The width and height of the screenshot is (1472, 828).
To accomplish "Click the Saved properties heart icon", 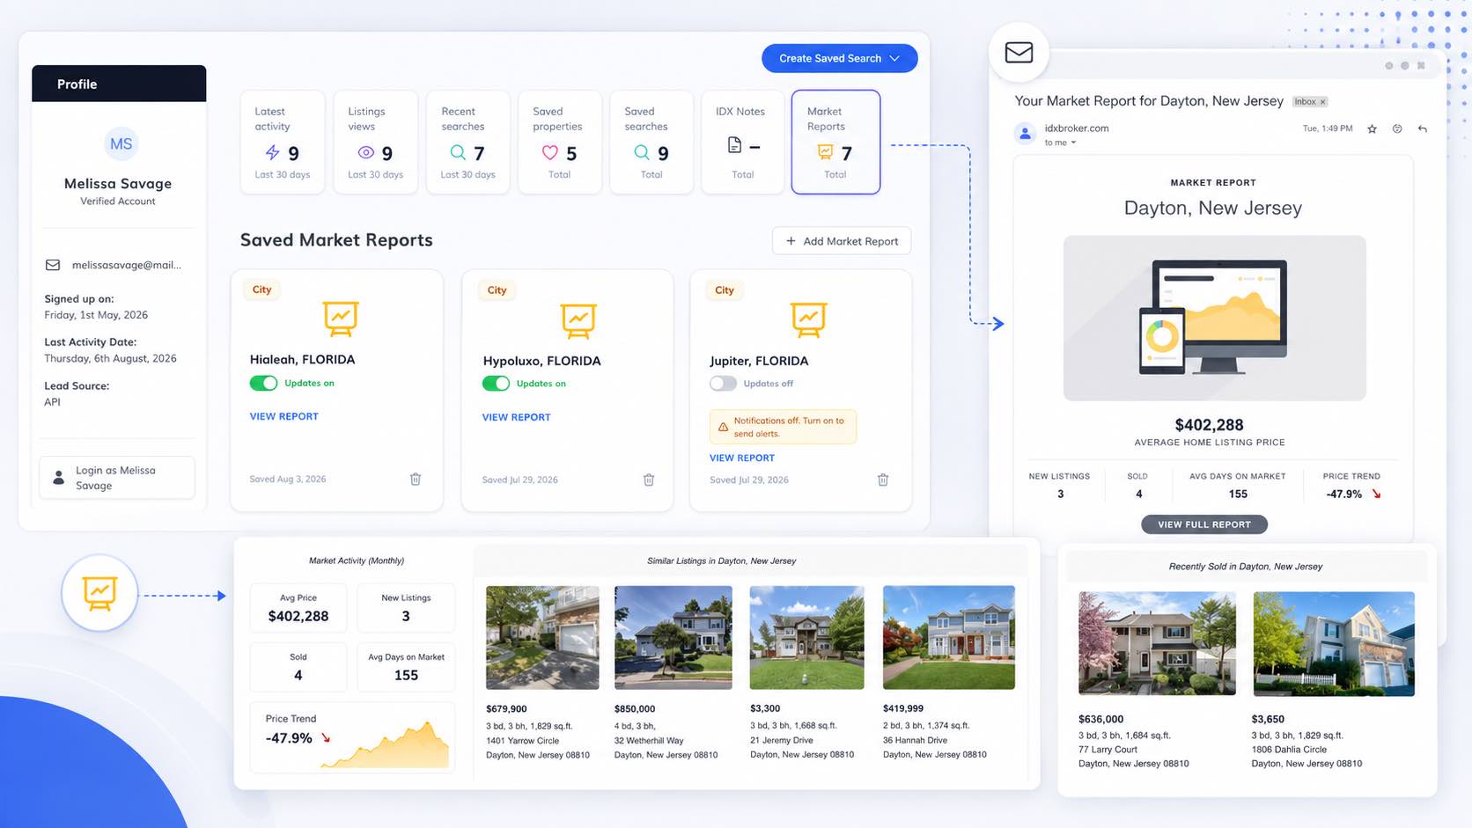I will (x=550, y=153).
